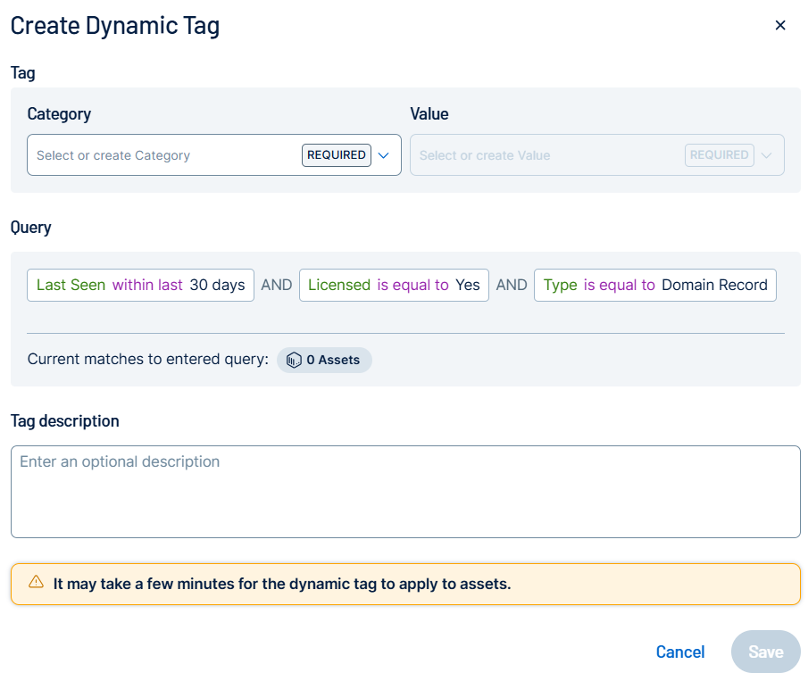Expand the Category dropdown chevron
Image resolution: width=808 pixels, height=681 pixels.
pos(384,155)
